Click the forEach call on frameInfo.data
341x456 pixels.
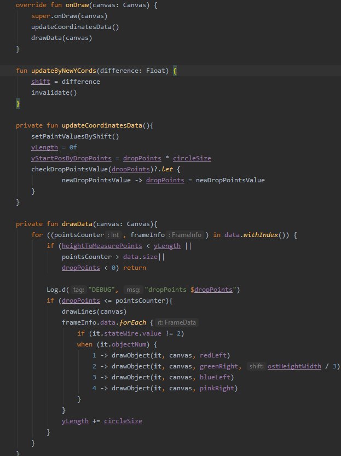point(132,322)
